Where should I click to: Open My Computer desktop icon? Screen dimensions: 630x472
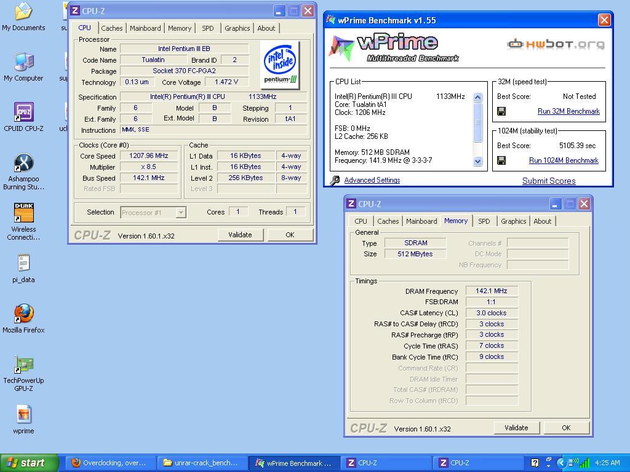[23, 67]
